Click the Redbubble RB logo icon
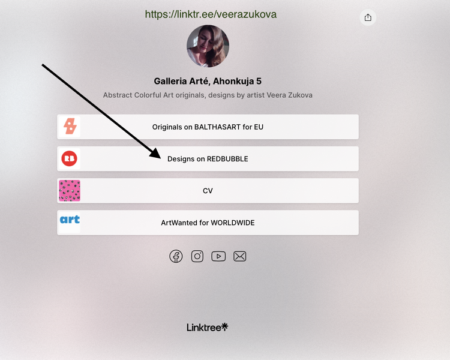 [70, 158]
